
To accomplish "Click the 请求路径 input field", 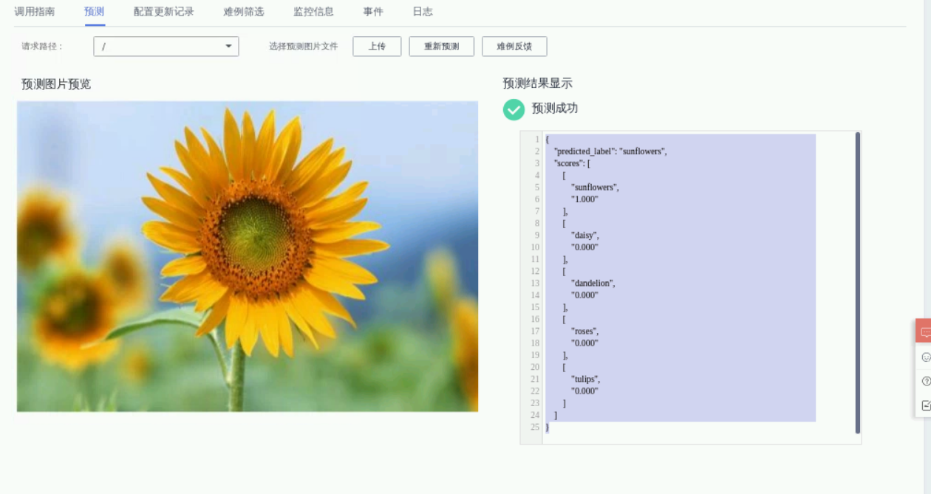I will tap(166, 47).
